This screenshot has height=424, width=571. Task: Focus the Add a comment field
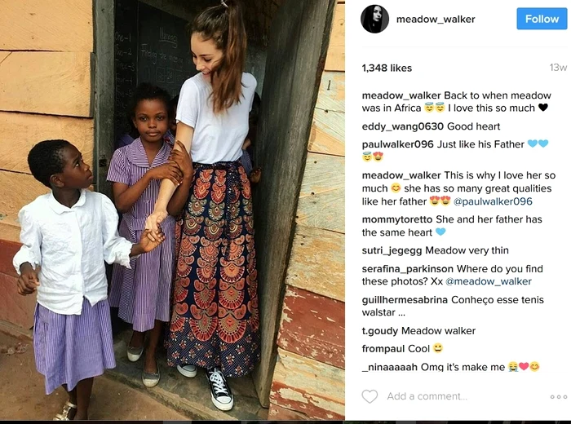point(427,396)
